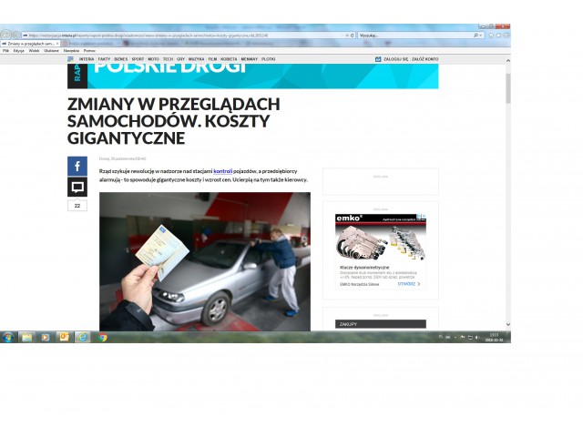The height and width of the screenshot is (437, 583).
Task: Open Chrome from the taskbar
Action: tap(102, 337)
